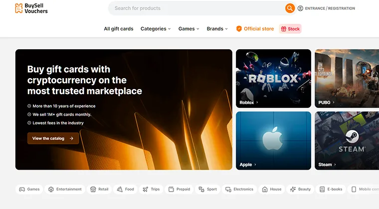Image resolution: width=379 pixels, height=209 pixels.
Task: Open the Beauty category chip
Action: (300, 189)
